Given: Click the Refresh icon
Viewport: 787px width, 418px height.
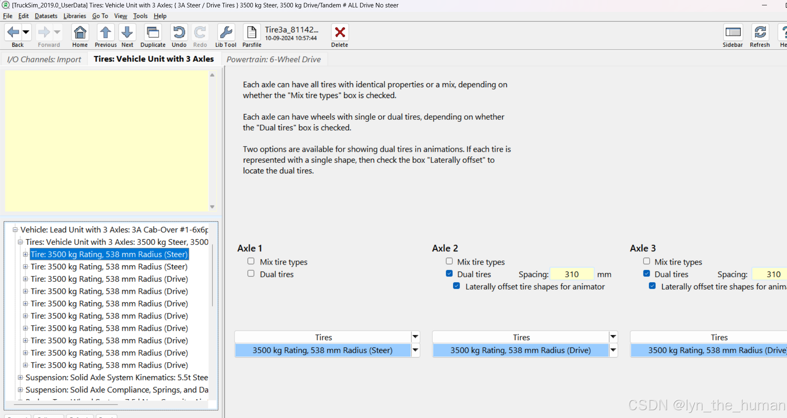Looking at the screenshot, I should (x=760, y=32).
